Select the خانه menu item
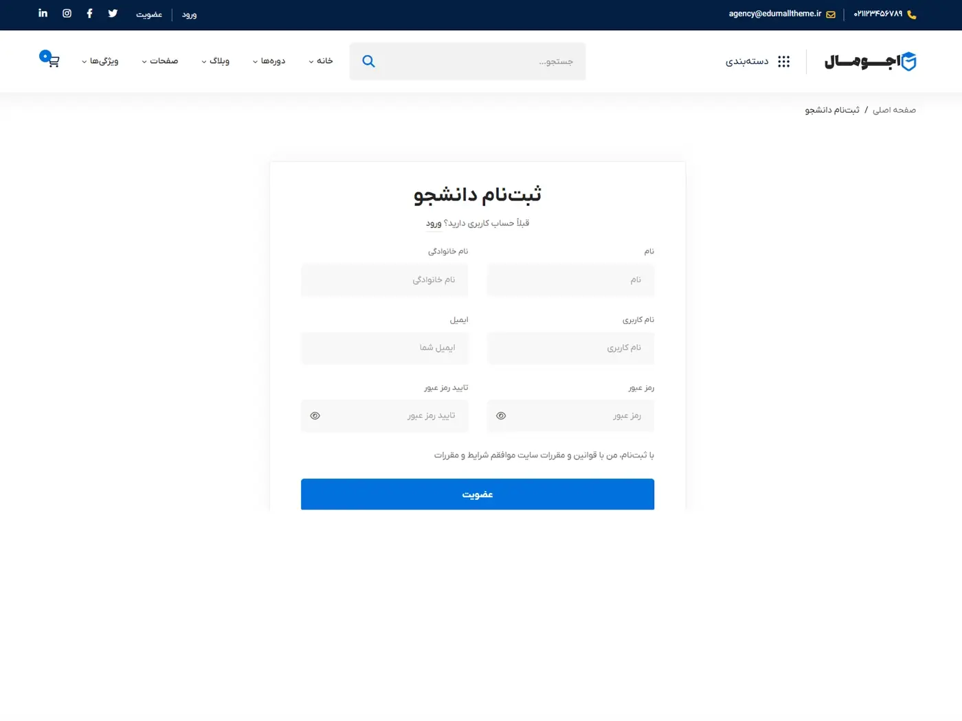 pyautogui.click(x=320, y=61)
